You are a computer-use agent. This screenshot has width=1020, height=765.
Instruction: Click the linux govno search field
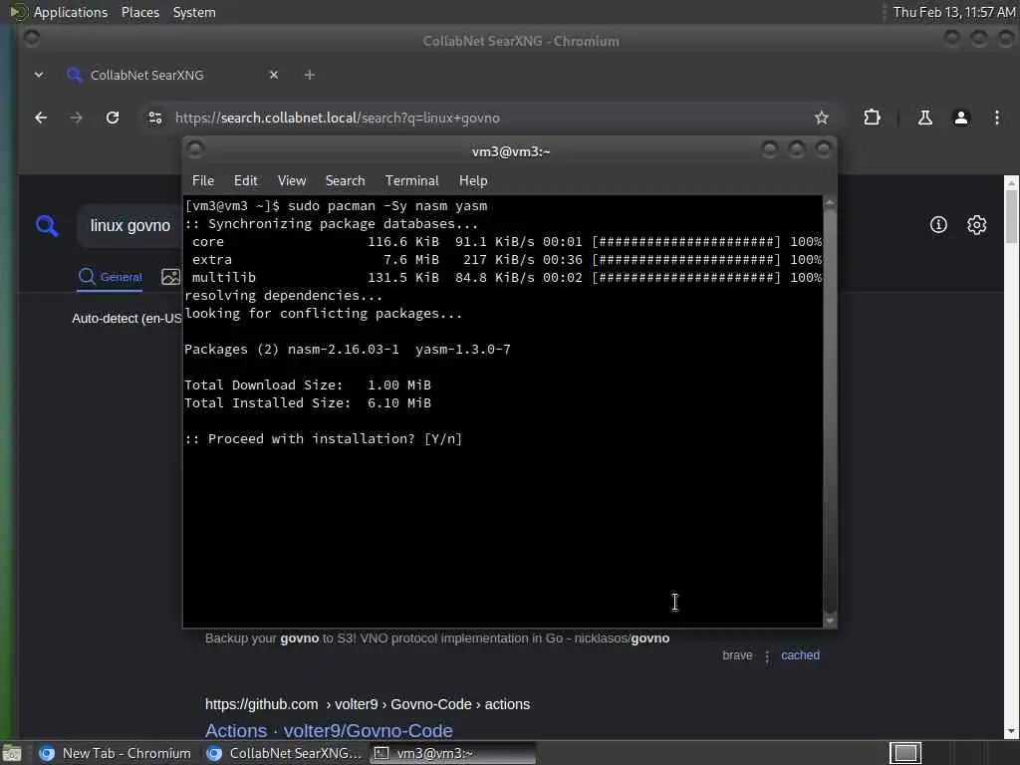pyautogui.click(x=130, y=226)
